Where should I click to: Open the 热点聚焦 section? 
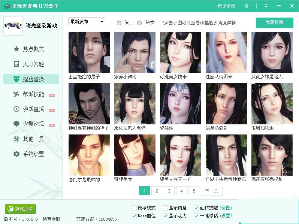[x=31, y=49]
